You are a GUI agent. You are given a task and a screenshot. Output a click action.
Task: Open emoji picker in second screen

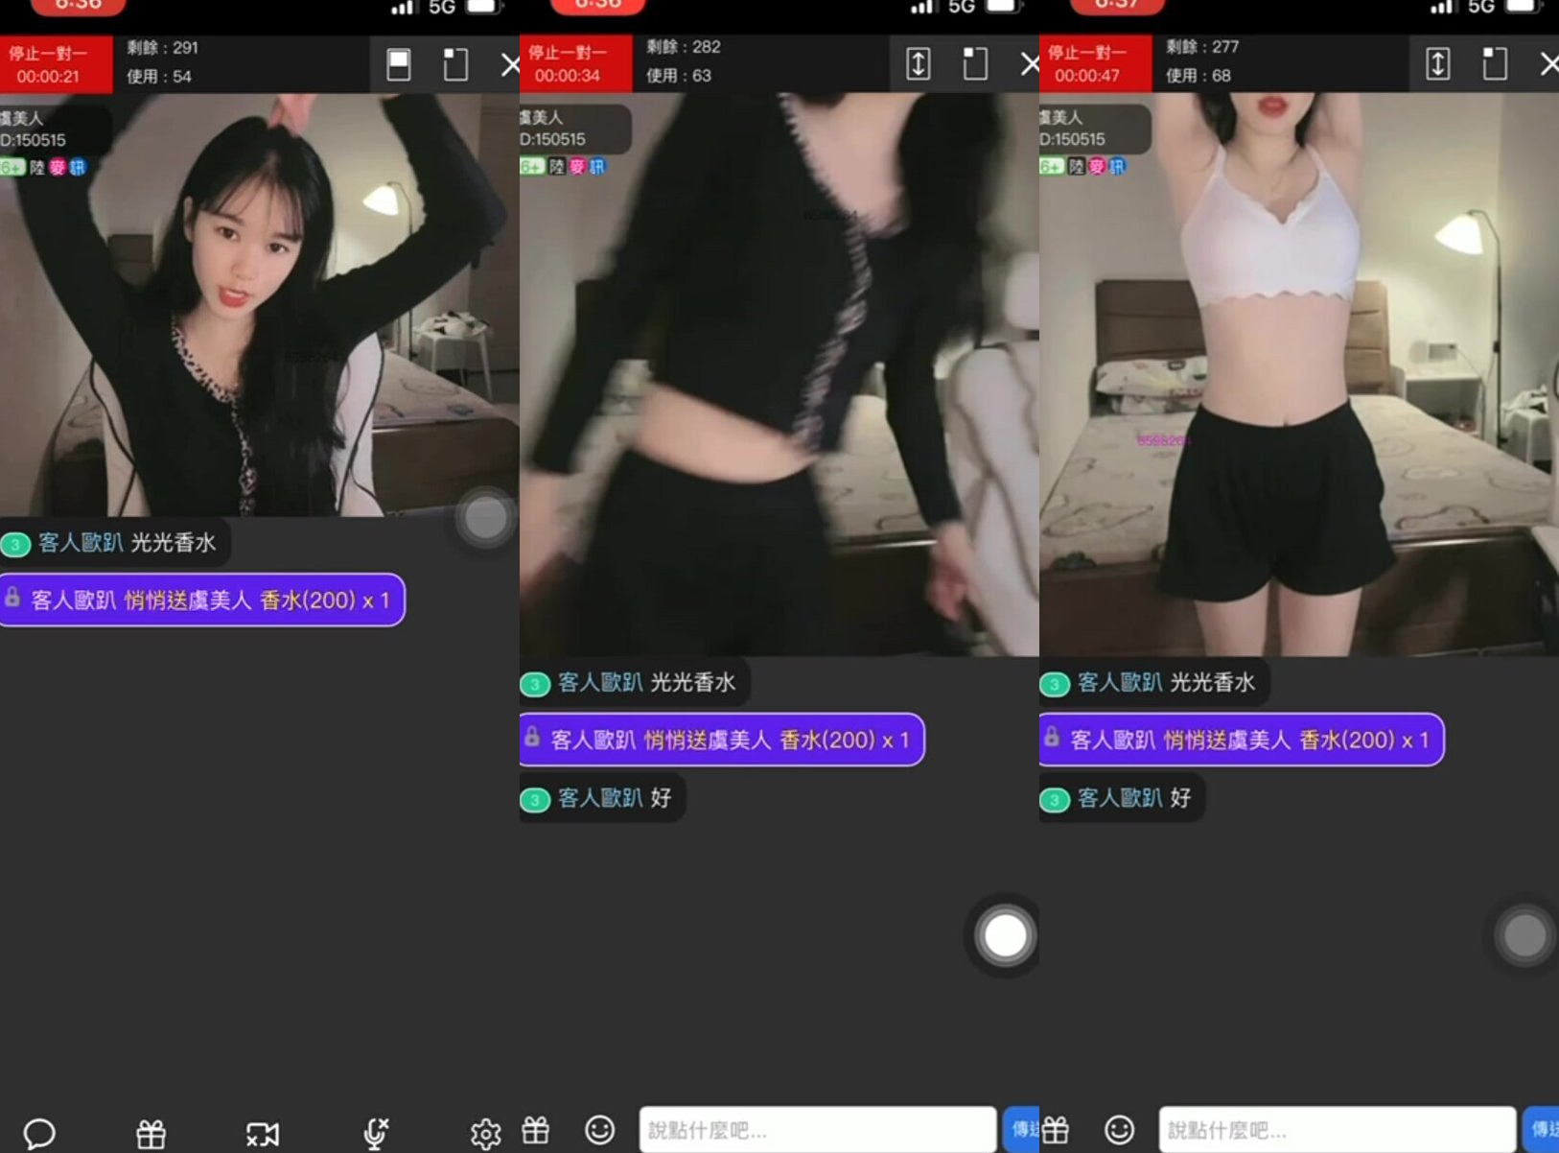tap(600, 1130)
